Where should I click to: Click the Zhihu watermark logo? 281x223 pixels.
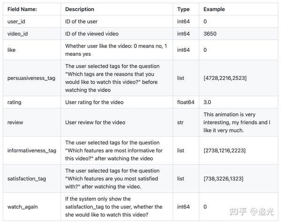237,211
